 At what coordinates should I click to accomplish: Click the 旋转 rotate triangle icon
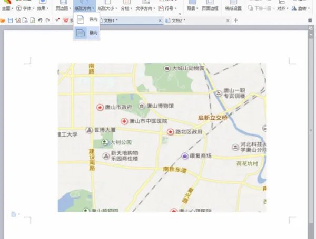click(x=294, y=8)
